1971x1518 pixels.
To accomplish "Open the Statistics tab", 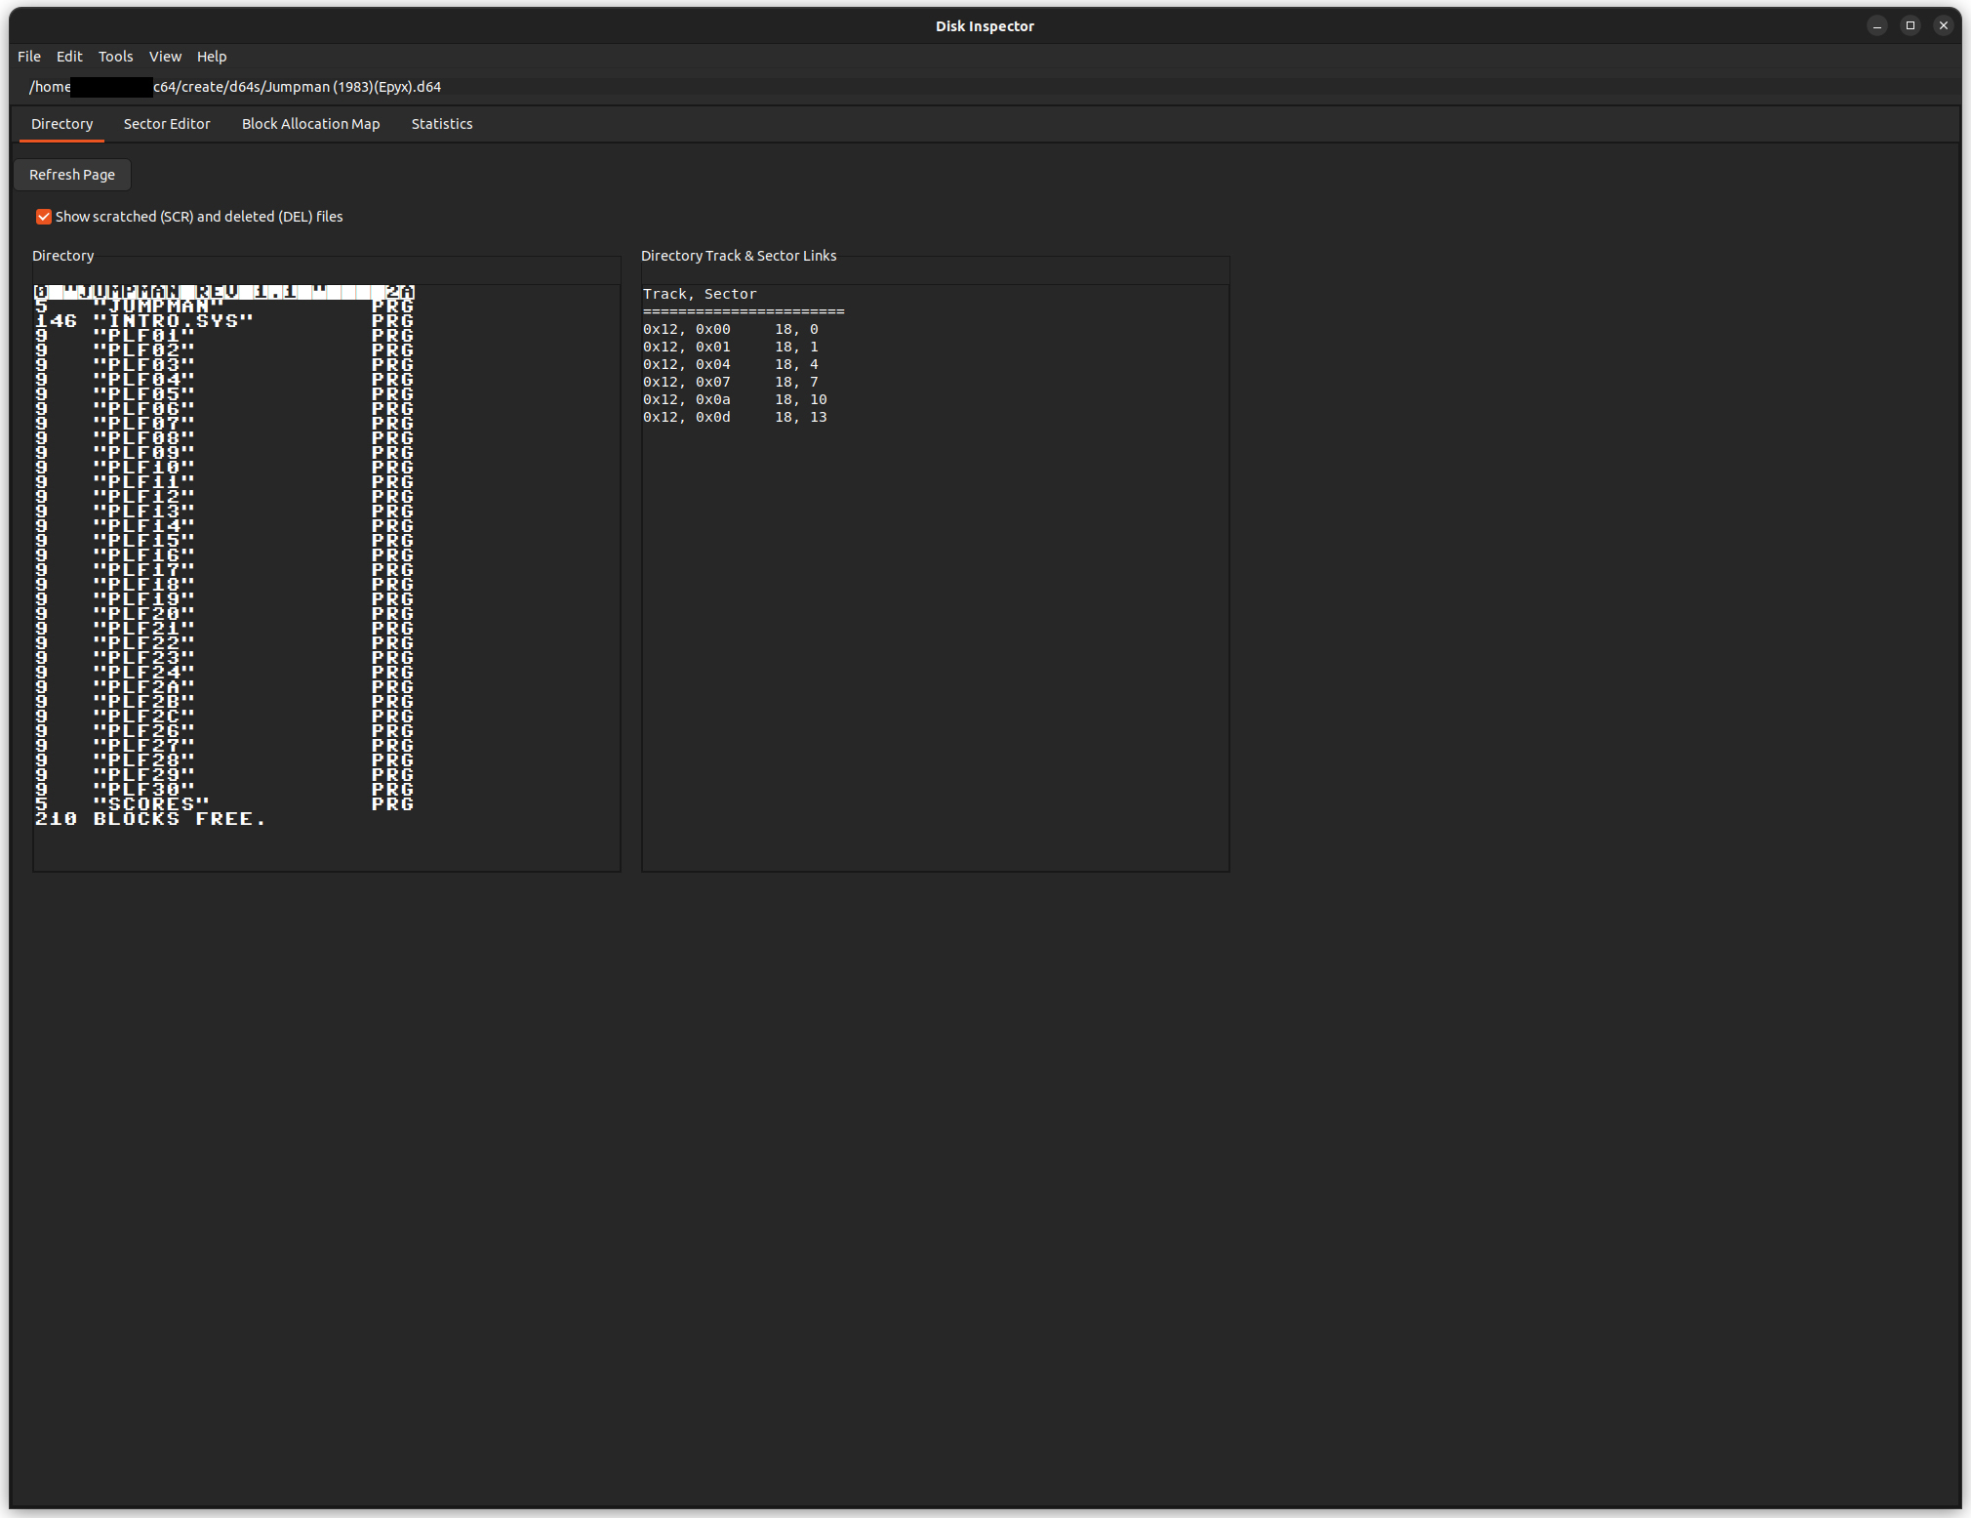I will click(x=441, y=124).
